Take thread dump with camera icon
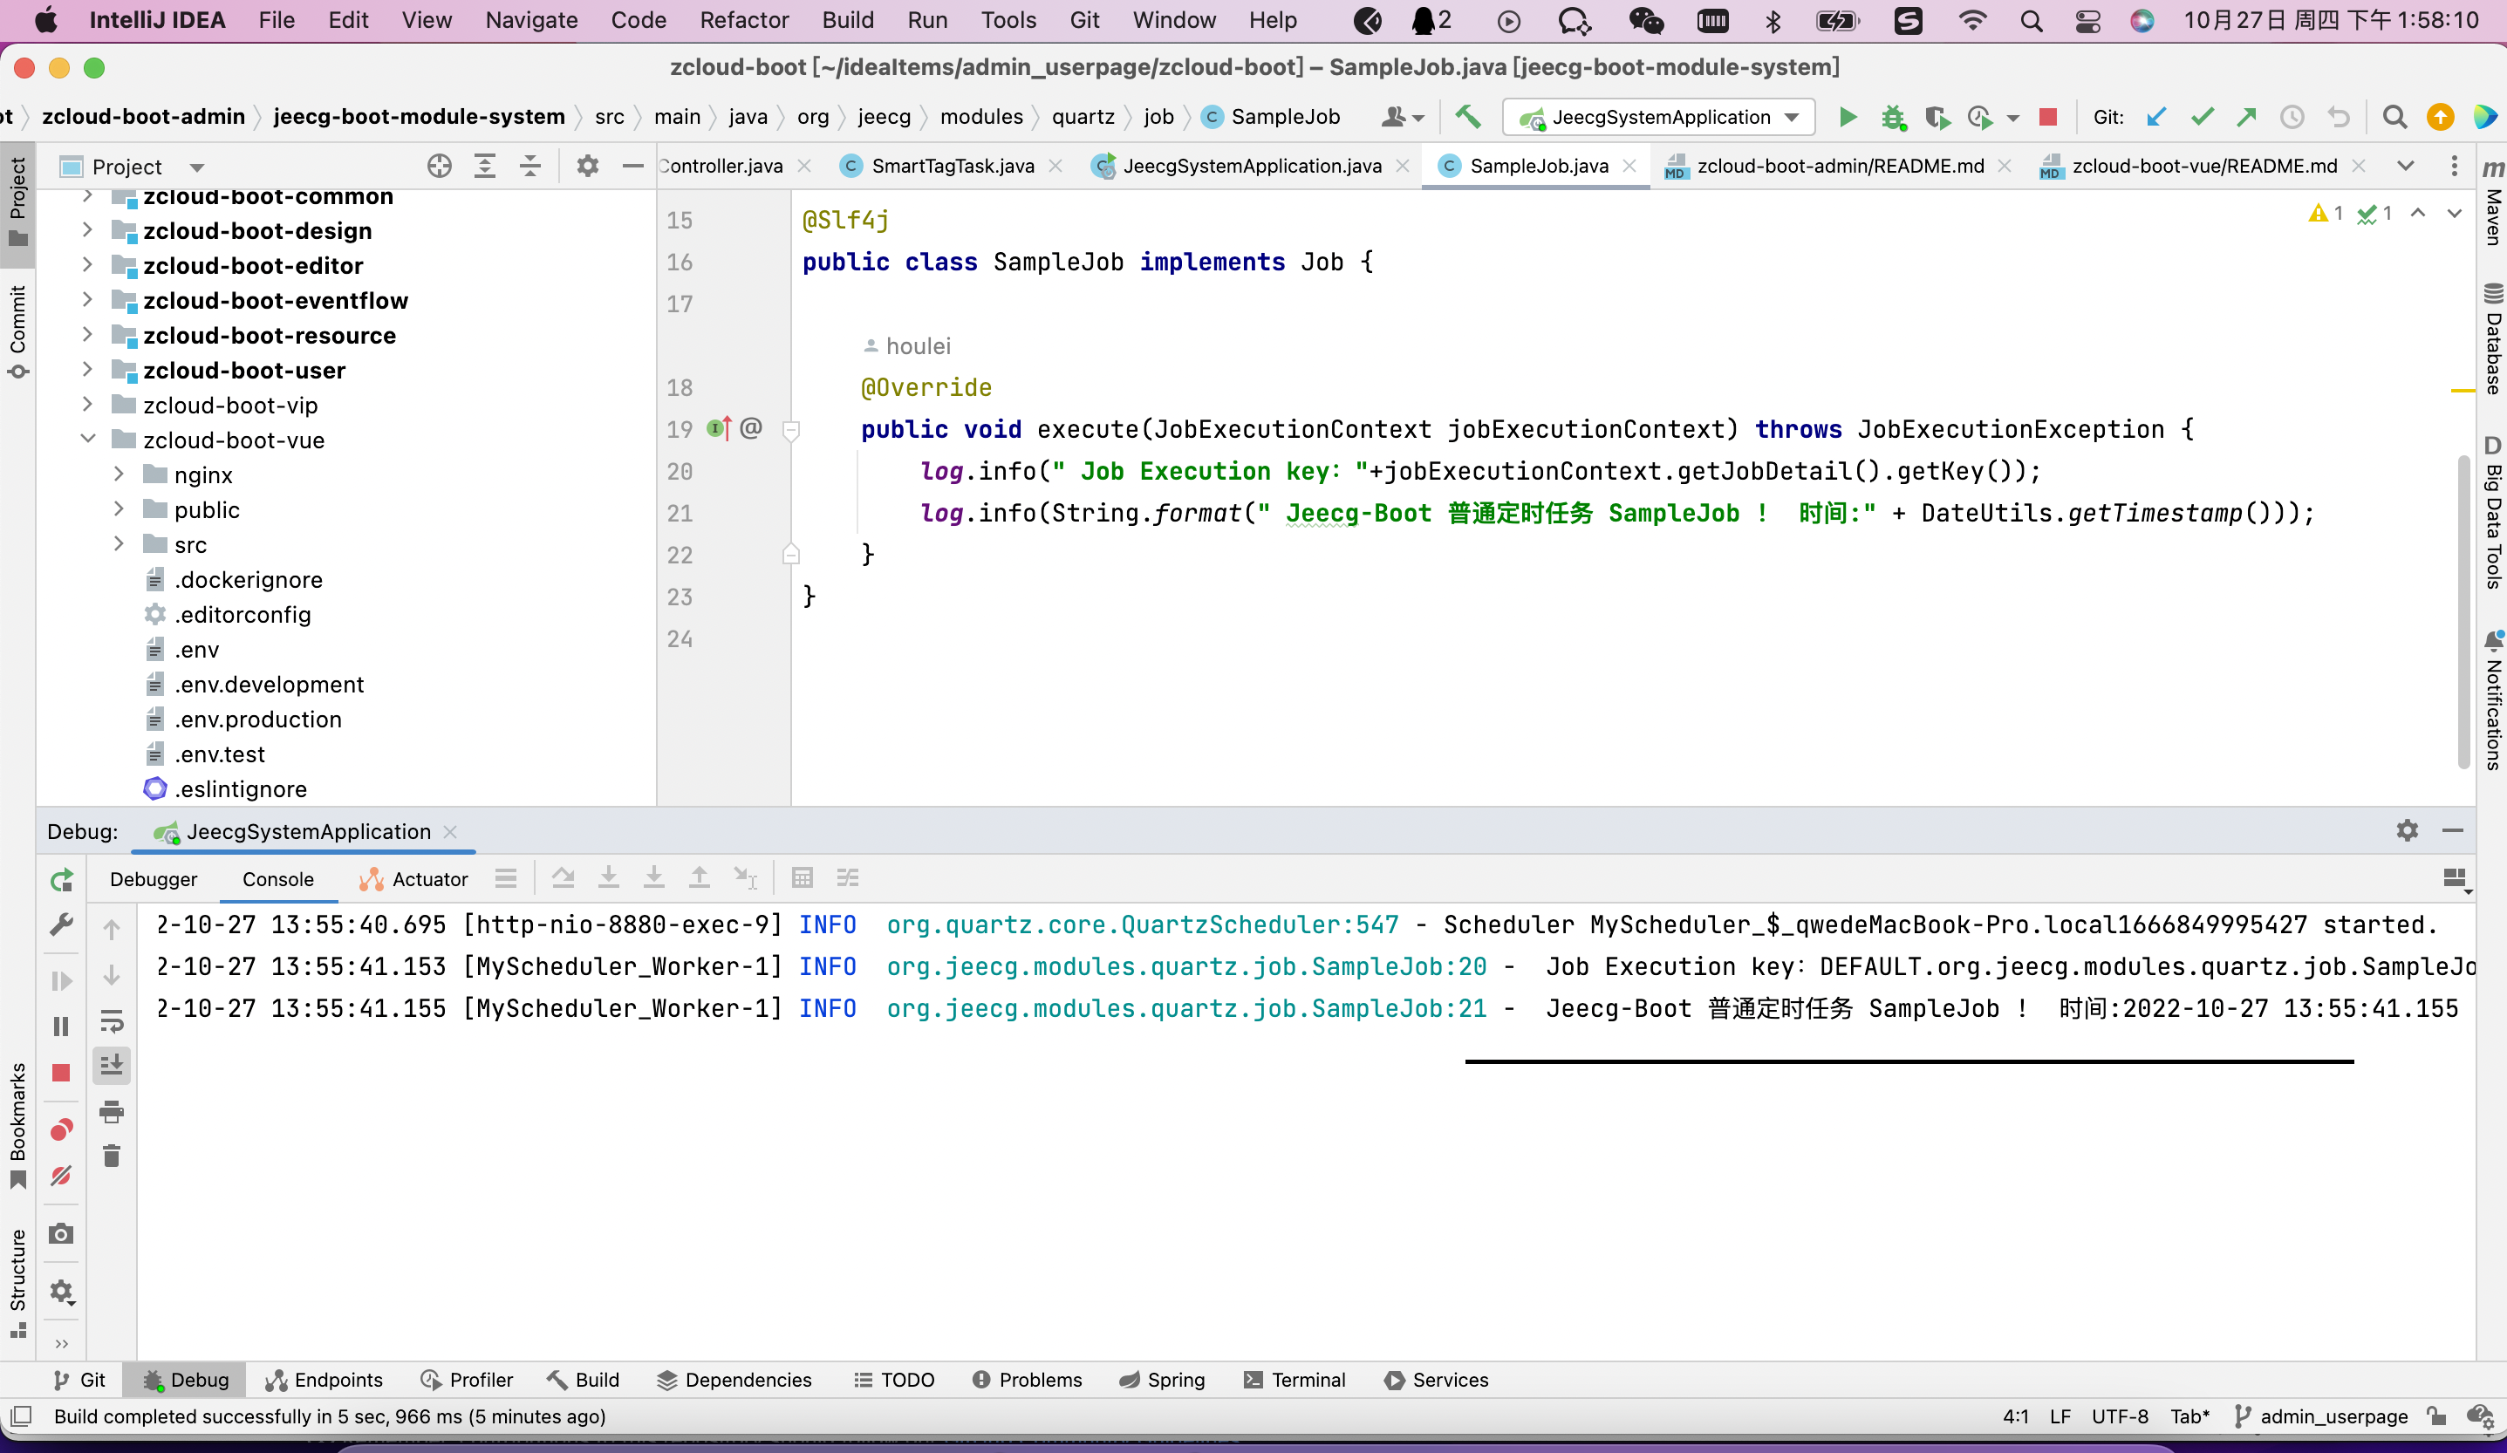 click(61, 1234)
